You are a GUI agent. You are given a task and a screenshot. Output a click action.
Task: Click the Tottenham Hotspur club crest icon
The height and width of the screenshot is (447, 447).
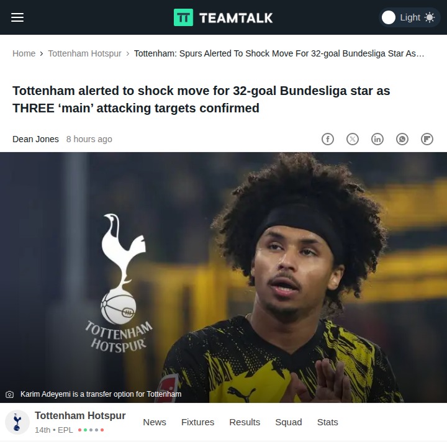coord(17,422)
